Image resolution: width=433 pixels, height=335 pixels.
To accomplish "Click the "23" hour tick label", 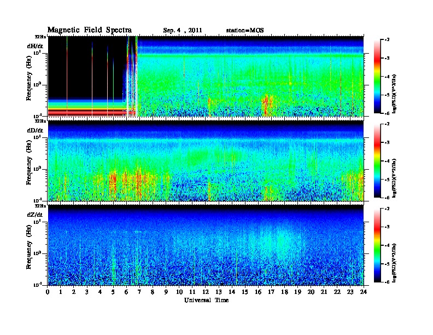I will (x=350, y=292).
